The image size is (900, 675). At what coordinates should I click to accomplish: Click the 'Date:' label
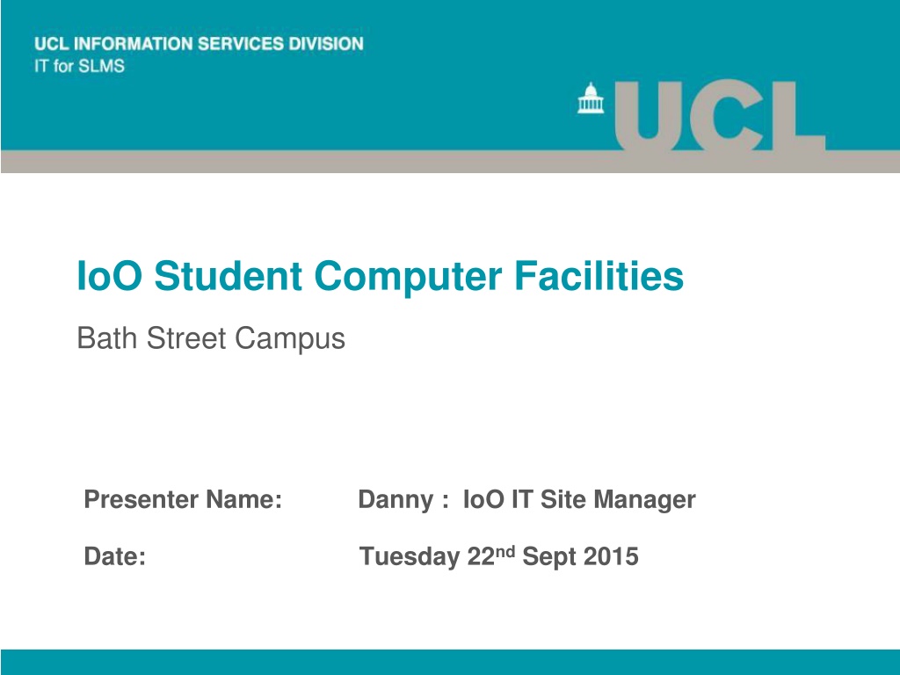coord(115,556)
